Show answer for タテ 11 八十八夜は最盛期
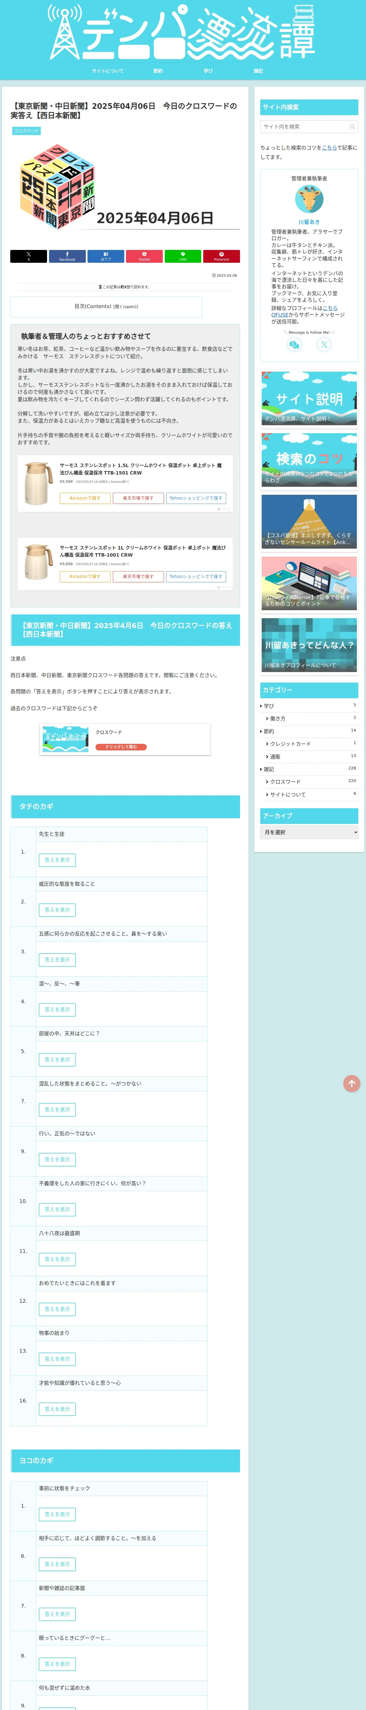366x1710 pixels. (x=57, y=1259)
